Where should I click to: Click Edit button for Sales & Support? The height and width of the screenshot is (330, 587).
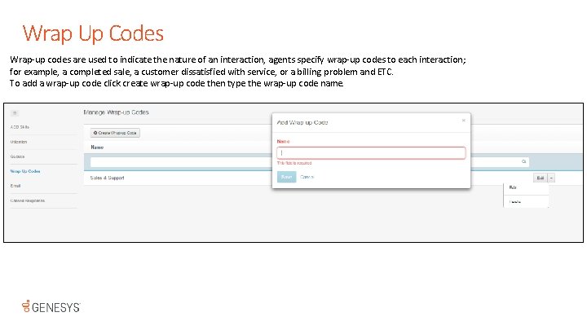[x=541, y=178]
